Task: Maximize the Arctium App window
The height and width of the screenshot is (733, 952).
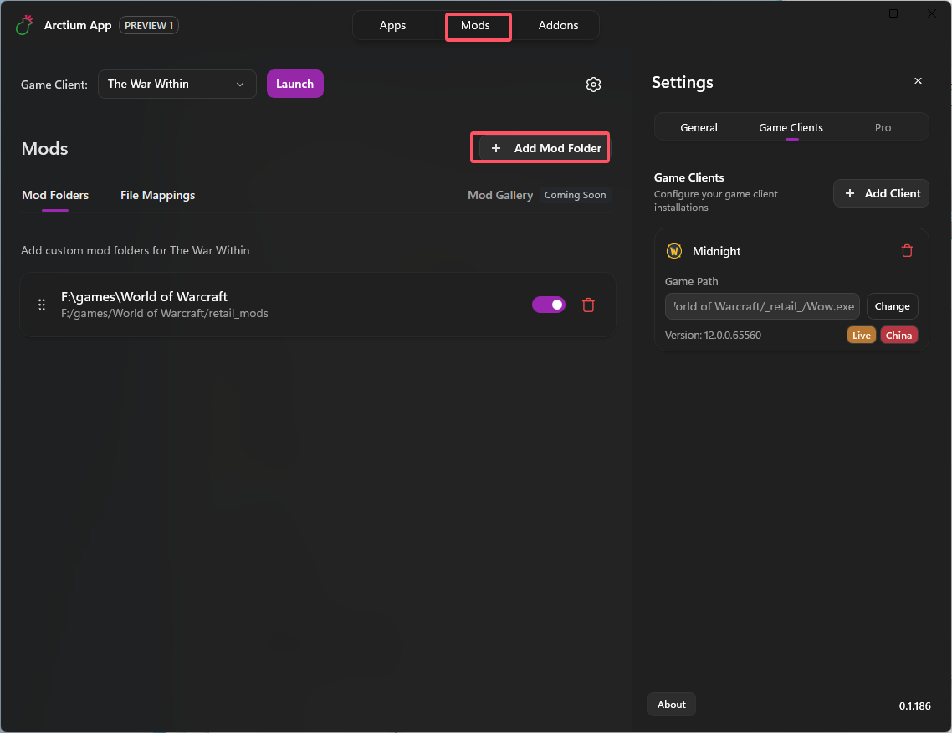Action: click(893, 13)
